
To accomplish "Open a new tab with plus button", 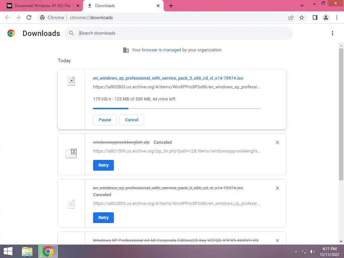I will pyautogui.click(x=171, y=6).
